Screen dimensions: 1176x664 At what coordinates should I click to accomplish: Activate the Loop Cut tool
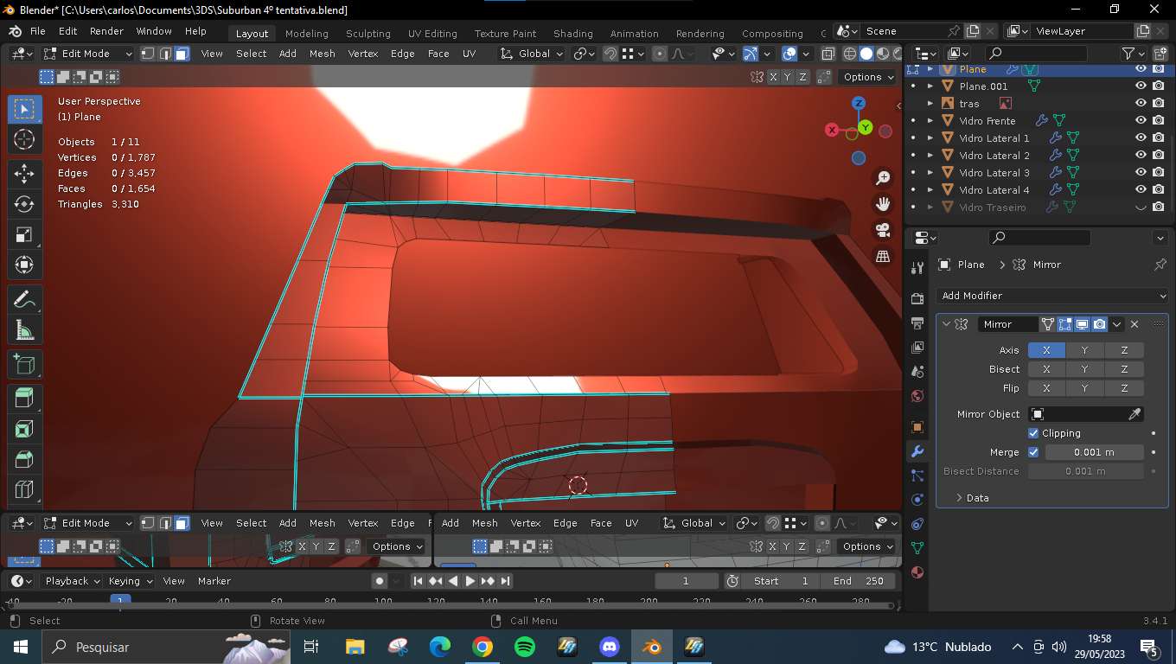(x=24, y=491)
